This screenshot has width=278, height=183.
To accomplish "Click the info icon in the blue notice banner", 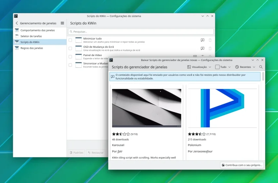I will tap(113, 76).
